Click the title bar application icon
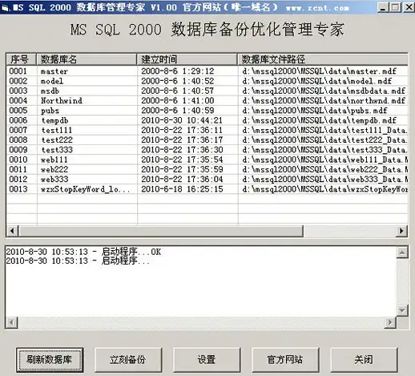The width and height of the screenshot is (415, 376). click(6, 8)
